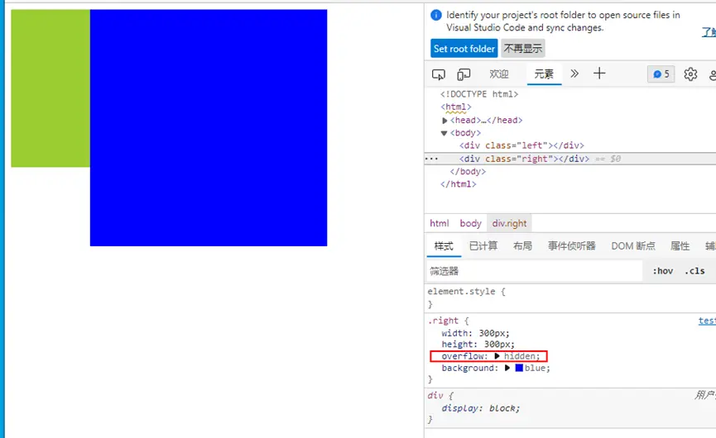Click the blue right div on page
Viewport: 716px width, 438px height.
click(209, 127)
